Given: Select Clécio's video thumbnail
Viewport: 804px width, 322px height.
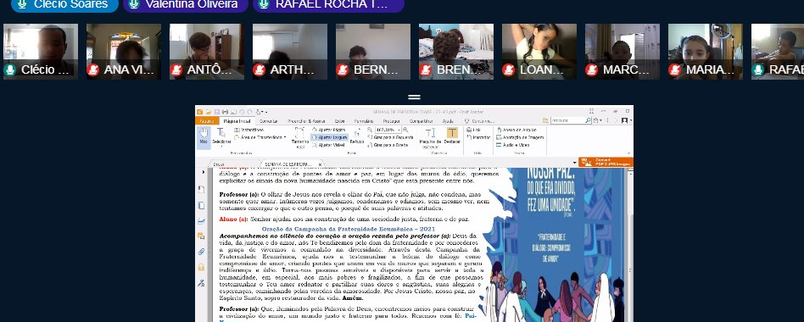Looking at the screenshot, I should [41, 52].
